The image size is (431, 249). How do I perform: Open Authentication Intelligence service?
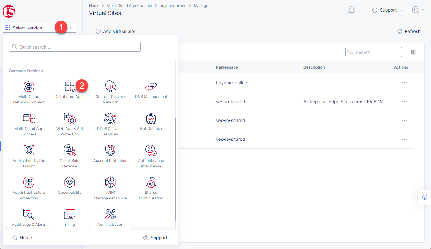(x=151, y=156)
